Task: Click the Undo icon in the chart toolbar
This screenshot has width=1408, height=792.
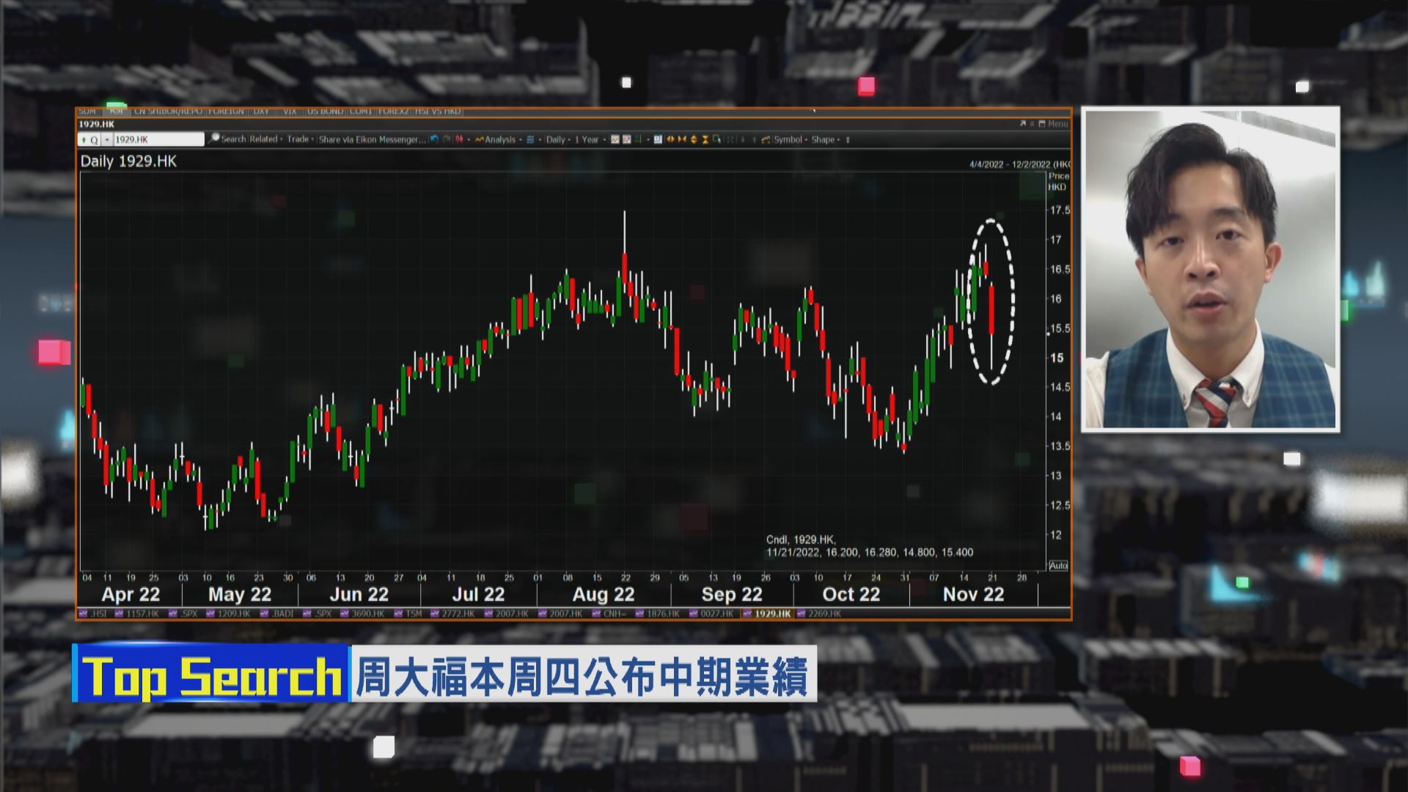Action: click(434, 139)
